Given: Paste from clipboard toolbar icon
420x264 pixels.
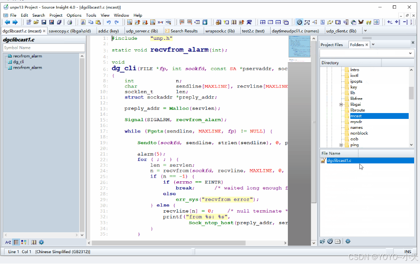Looking at the screenshot, I should pyautogui.click(x=98, y=22).
